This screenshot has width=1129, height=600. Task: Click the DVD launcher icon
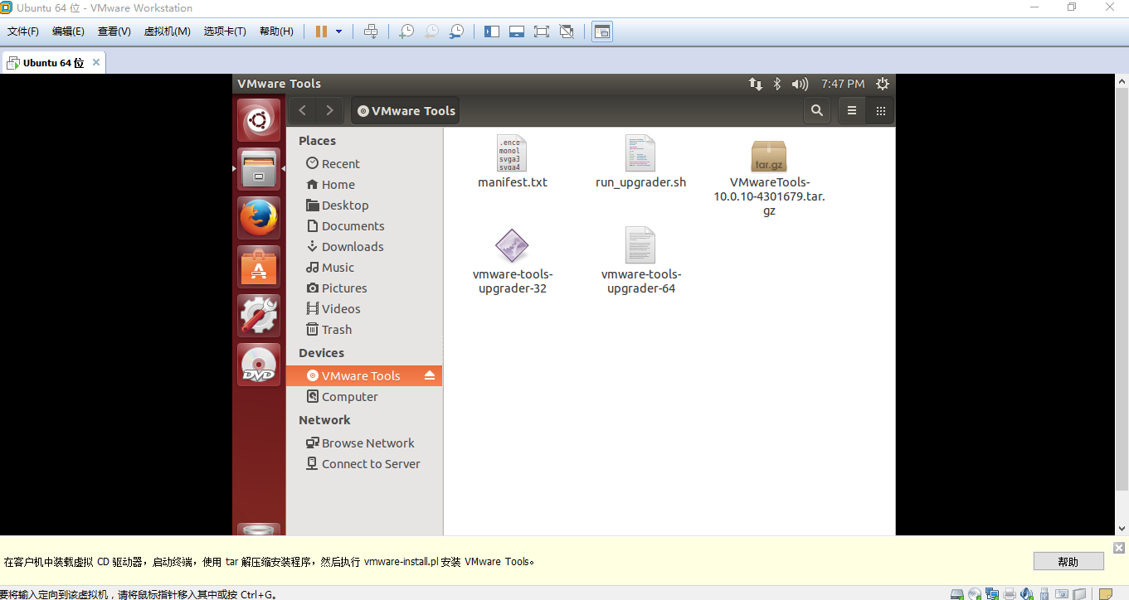pos(259,364)
